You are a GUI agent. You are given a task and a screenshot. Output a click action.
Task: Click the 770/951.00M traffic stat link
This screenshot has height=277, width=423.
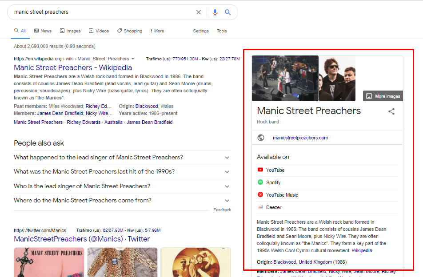click(x=185, y=59)
